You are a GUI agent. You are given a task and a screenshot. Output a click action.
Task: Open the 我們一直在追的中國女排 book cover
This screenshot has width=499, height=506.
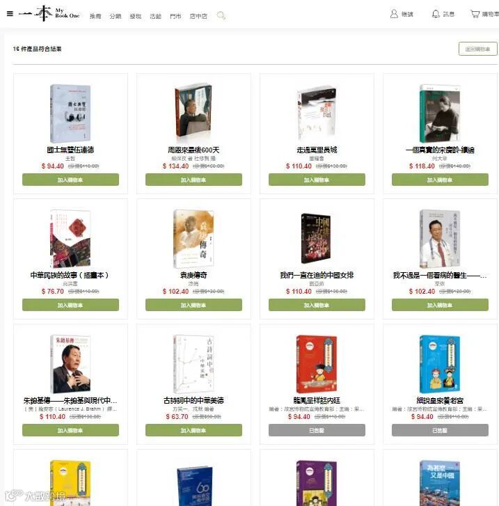pos(317,238)
